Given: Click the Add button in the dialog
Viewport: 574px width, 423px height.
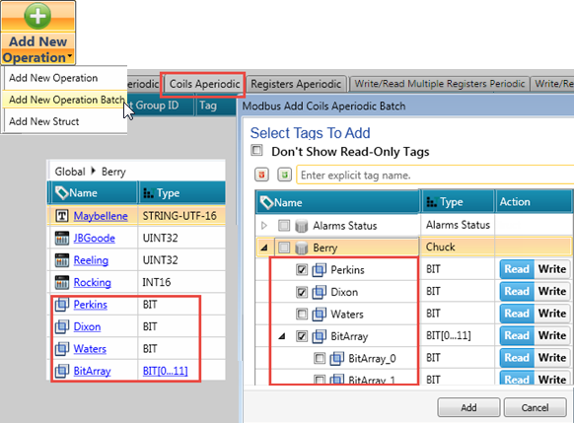Looking at the screenshot, I should click(x=468, y=407).
